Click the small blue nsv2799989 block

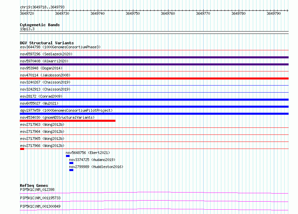click(x=71, y=170)
